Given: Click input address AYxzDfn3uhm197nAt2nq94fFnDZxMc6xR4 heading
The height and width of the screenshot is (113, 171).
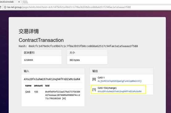Looking at the screenshot, I should 52,79.
